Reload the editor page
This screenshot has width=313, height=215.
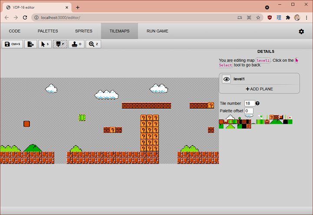point(25,17)
